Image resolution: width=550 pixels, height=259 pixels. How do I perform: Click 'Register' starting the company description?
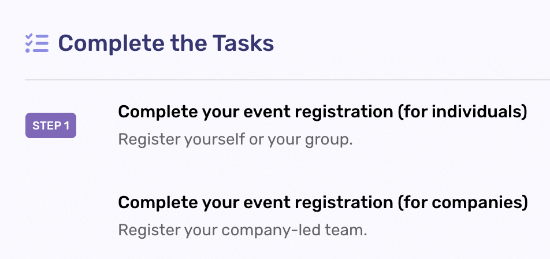[149, 230]
